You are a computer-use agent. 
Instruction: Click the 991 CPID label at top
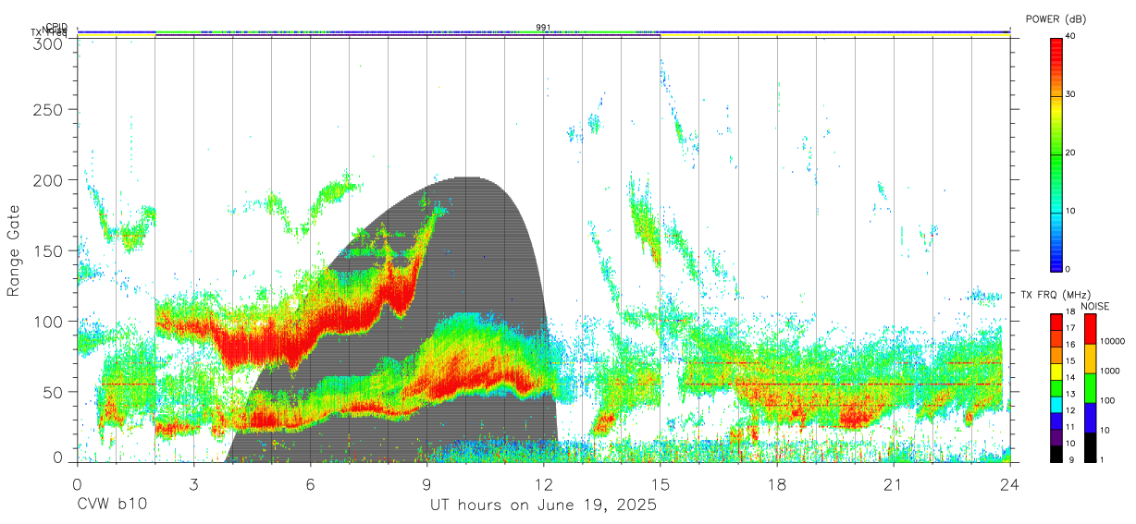(543, 28)
